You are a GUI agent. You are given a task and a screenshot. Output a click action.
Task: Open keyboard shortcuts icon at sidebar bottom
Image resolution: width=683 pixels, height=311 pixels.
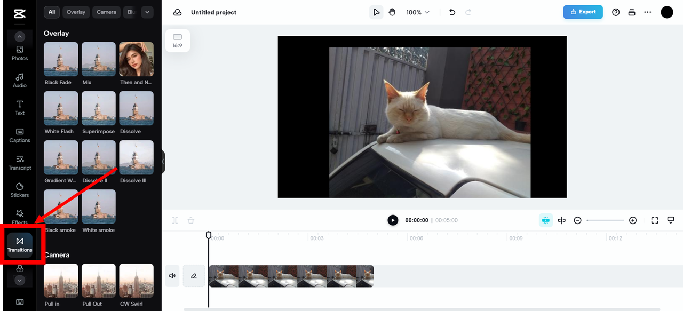pos(20,302)
